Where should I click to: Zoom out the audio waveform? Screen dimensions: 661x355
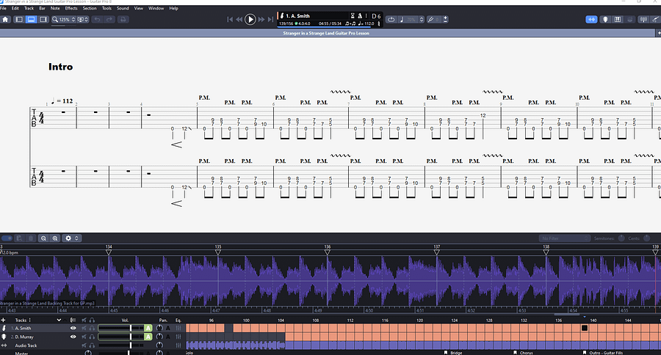[43, 238]
